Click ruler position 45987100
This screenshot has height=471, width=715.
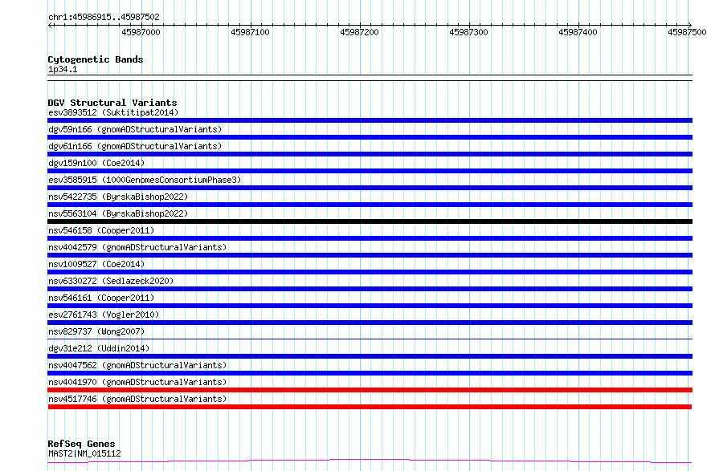coord(251,32)
